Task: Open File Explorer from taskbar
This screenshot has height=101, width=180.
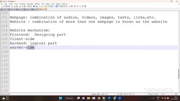Action: pos(89,98)
